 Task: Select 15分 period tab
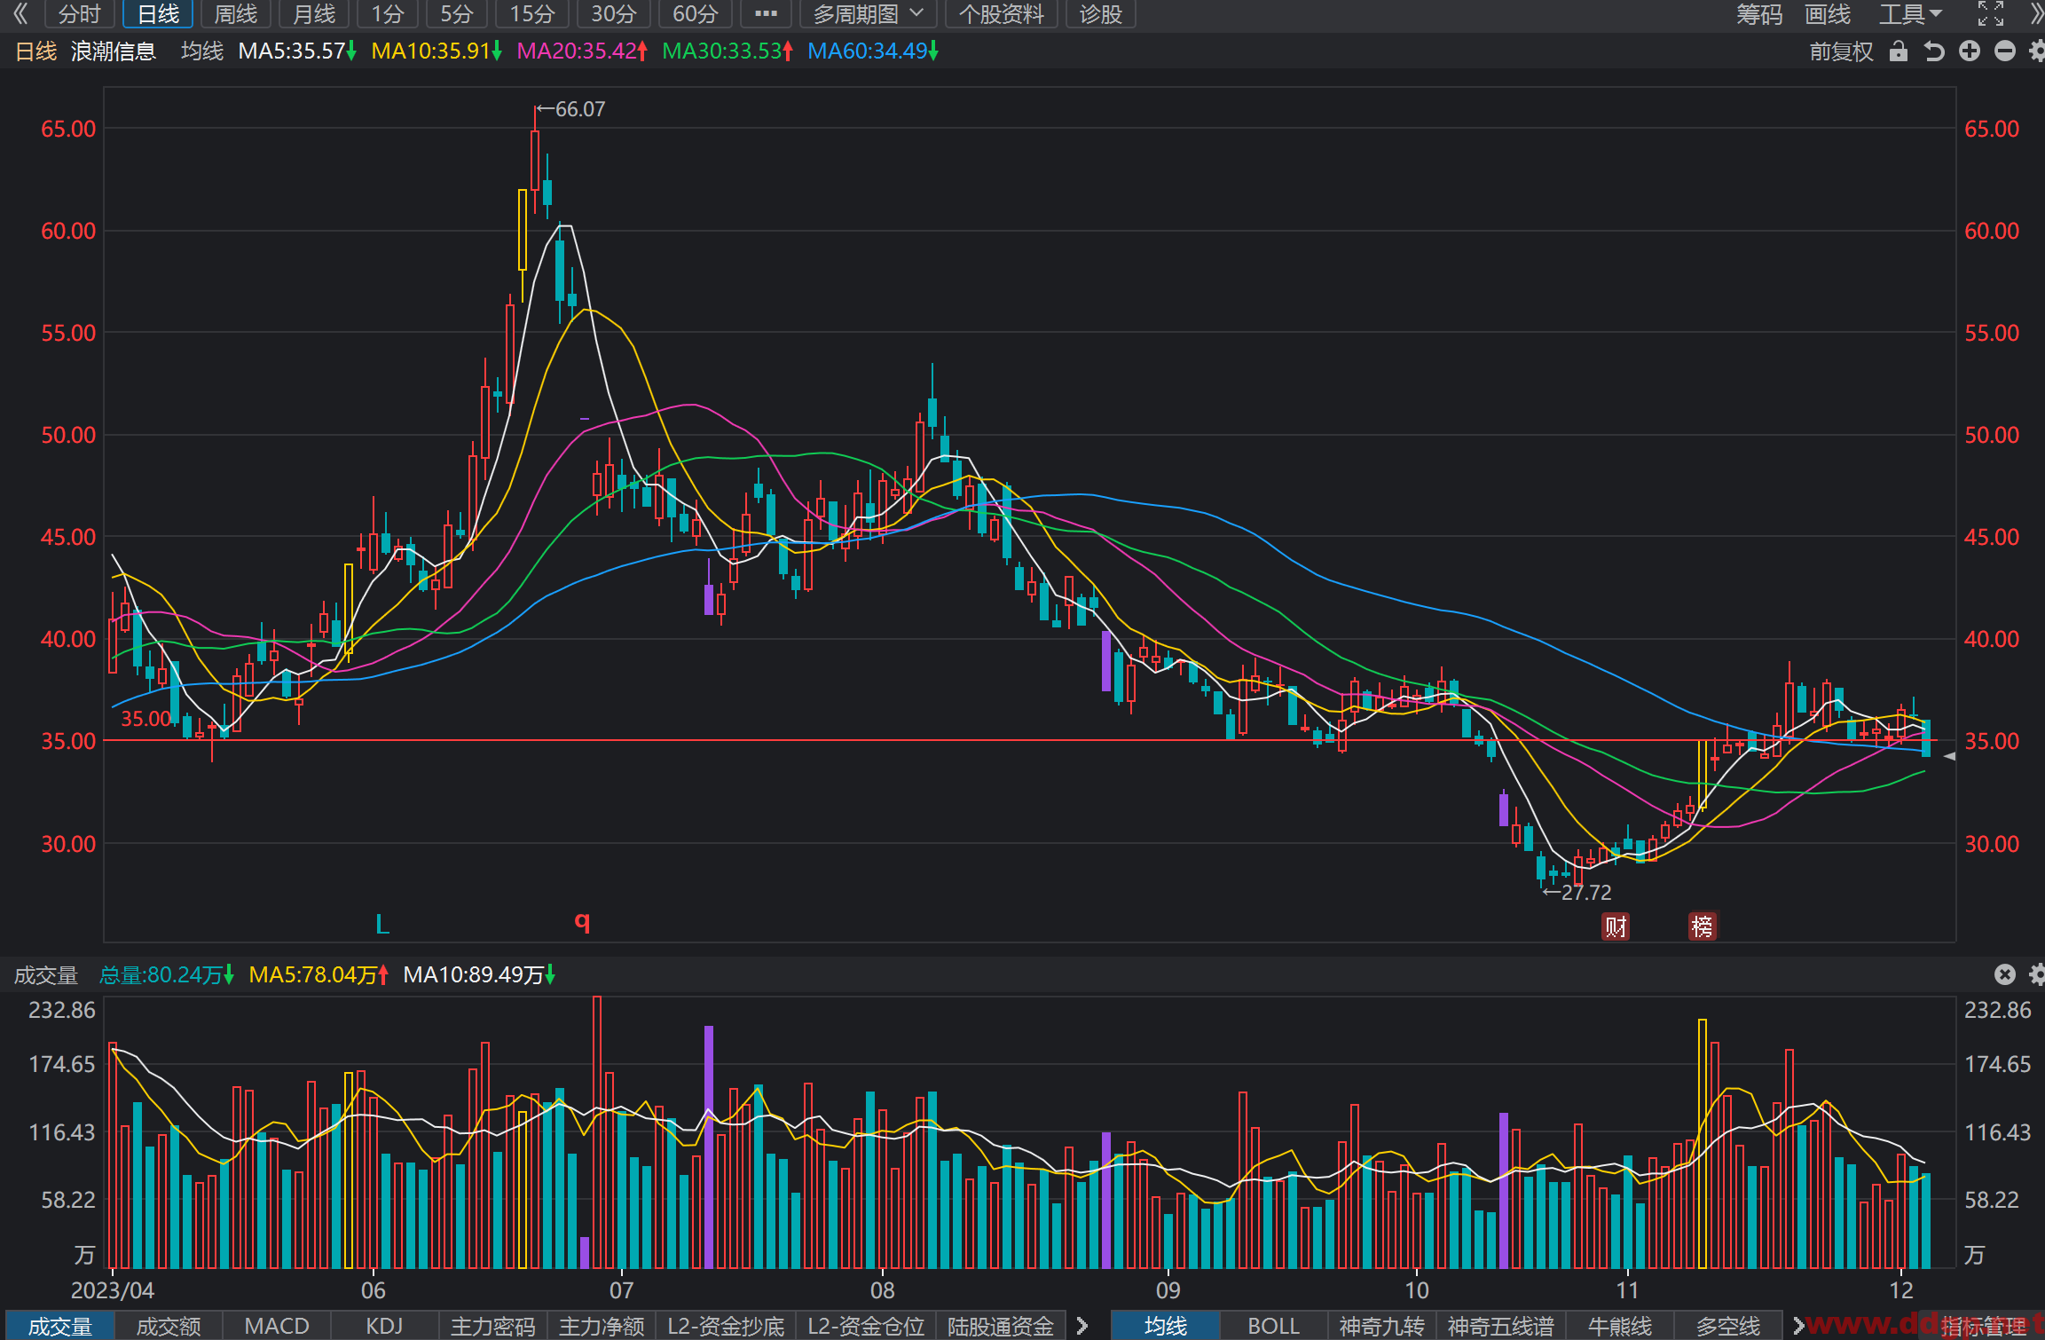[x=532, y=13]
